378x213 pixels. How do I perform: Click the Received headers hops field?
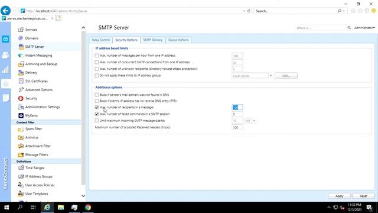pos(237,127)
